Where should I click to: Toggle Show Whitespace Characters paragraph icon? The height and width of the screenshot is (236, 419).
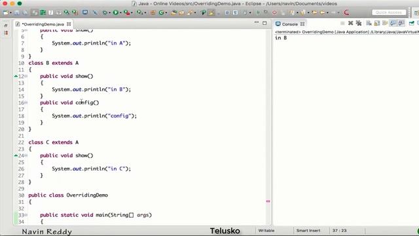point(235,12)
